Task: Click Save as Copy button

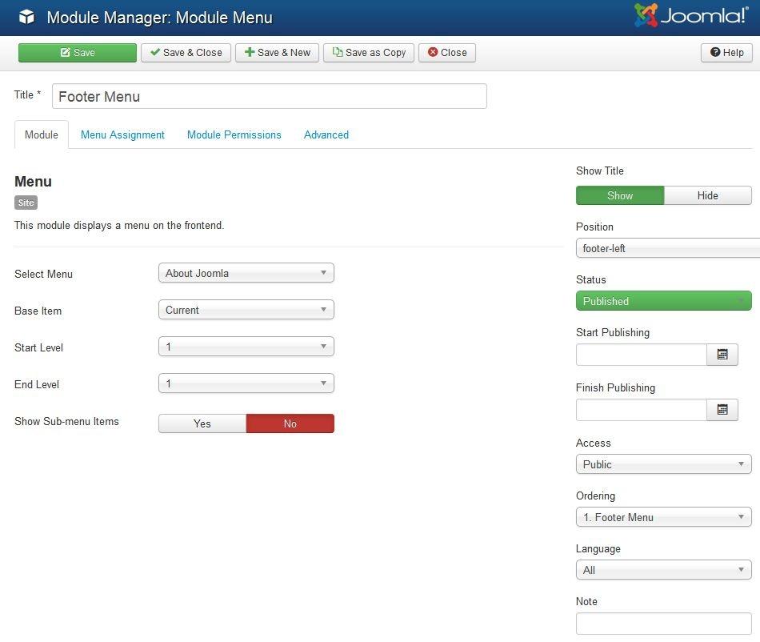Action: [369, 53]
